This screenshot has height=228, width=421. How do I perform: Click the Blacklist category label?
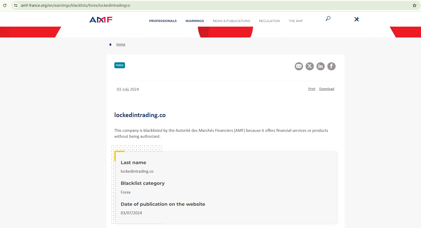143,183
